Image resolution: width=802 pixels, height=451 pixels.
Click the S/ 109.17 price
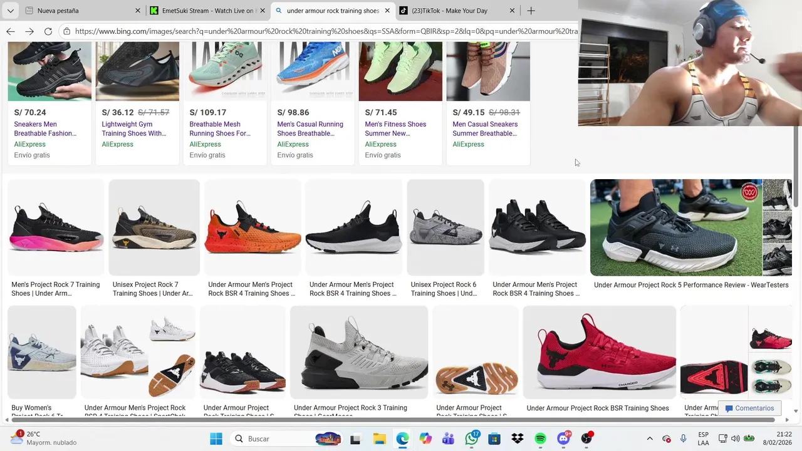point(208,112)
